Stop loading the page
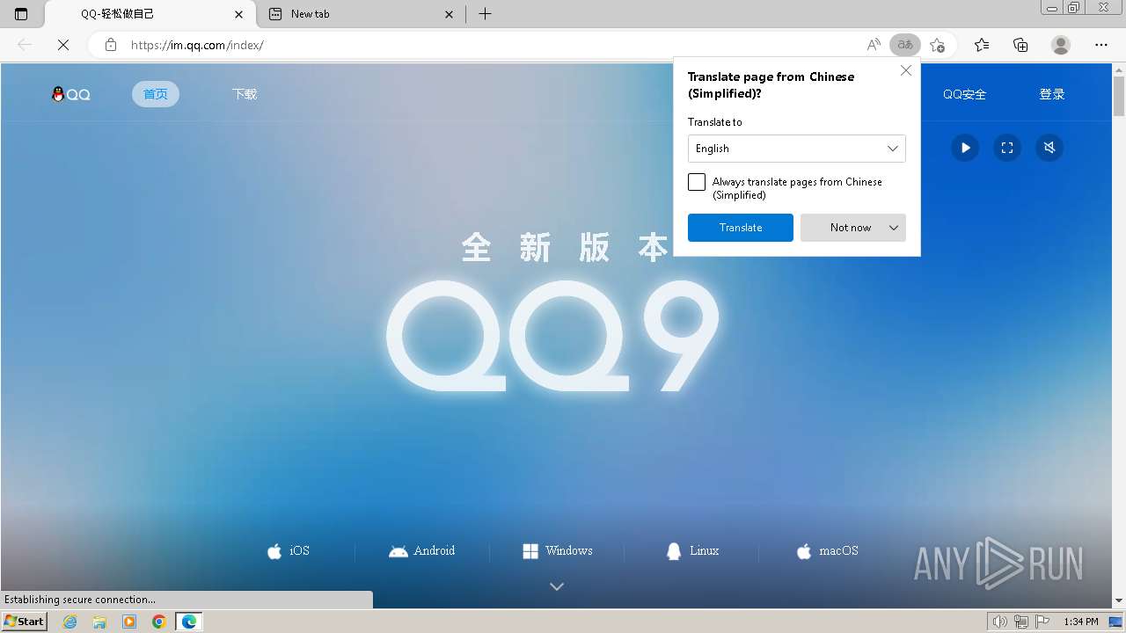 (63, 45)
